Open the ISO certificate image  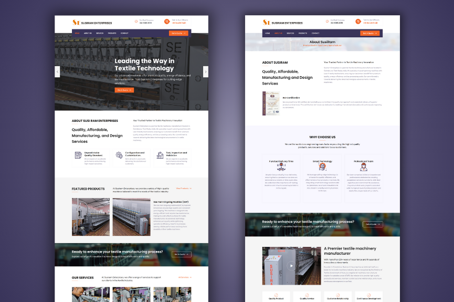pos(271,103)
